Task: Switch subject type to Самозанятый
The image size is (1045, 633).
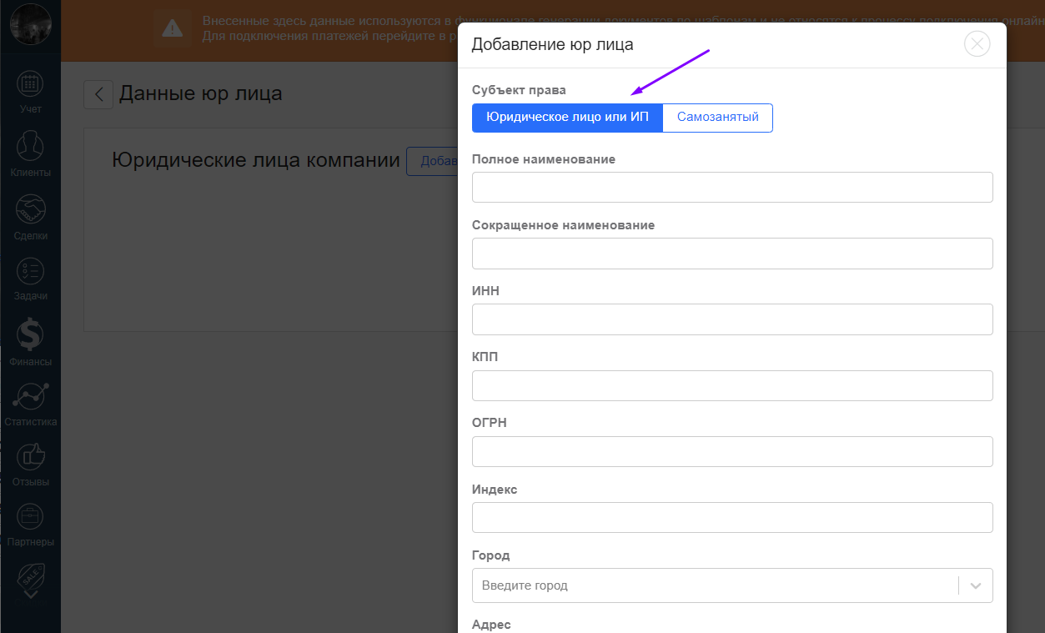Action: 717,118
